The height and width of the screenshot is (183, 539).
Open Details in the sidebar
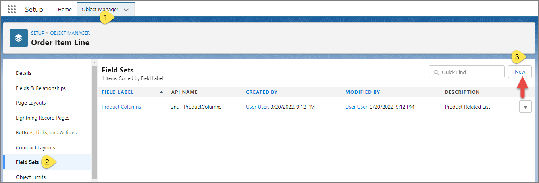tap(23, 73)
